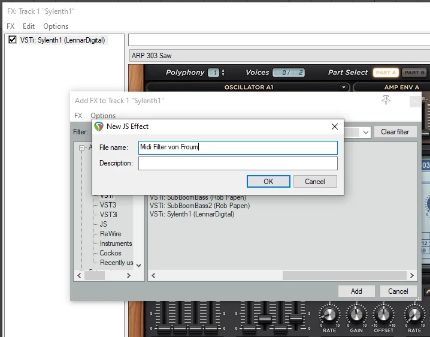Click the GAIN knob in Sylenth1
Viewport: 430px width, 337px height.
click(x=356, y=314)
